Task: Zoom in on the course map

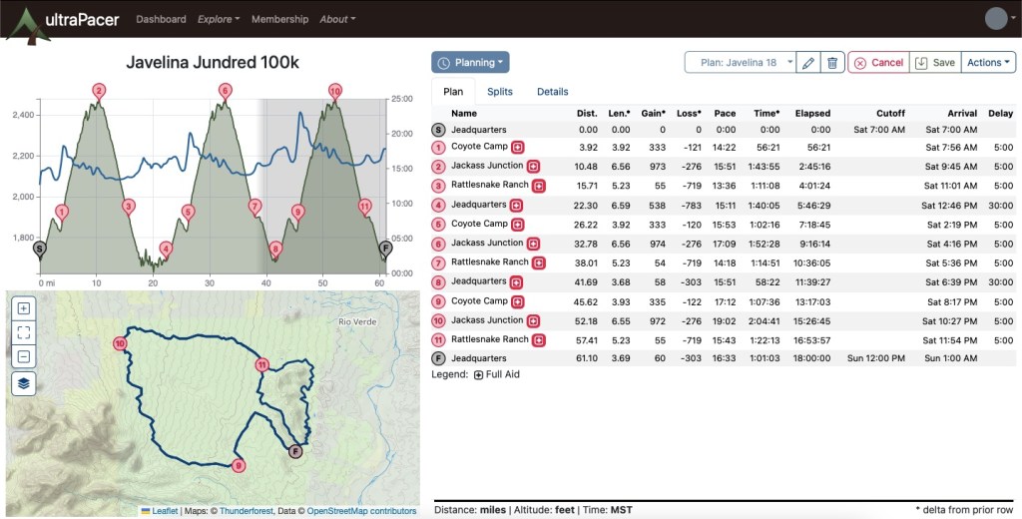Action: click(x=24, y=308)
